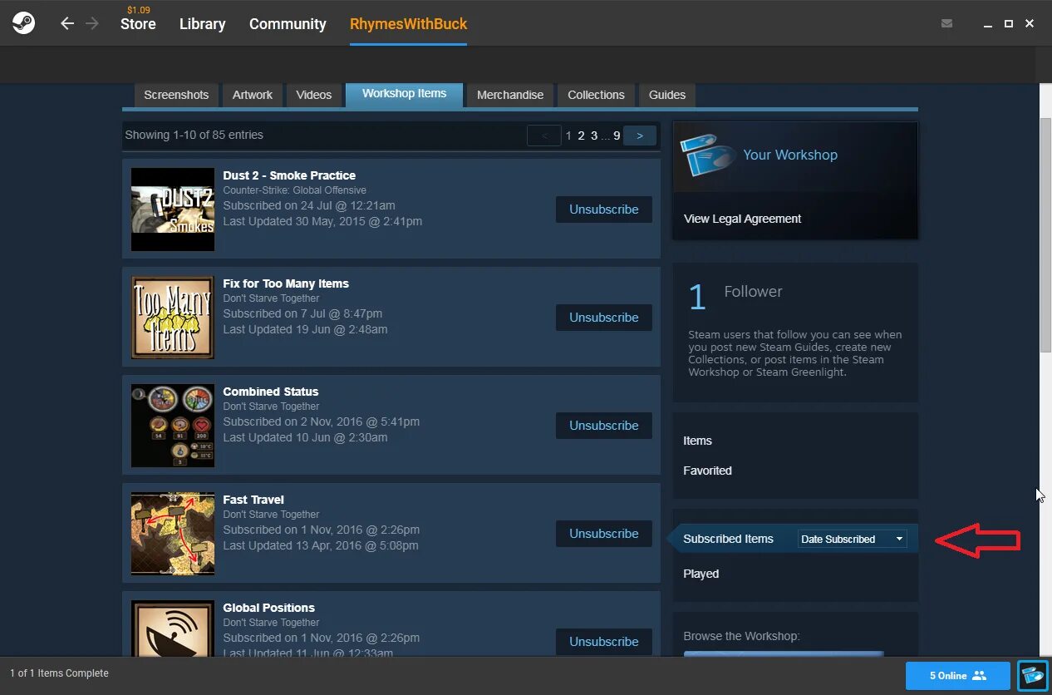The width and height of the screenshot is (1052, 695).
Task: Go back with the left arrow
Action: (67, 23)
